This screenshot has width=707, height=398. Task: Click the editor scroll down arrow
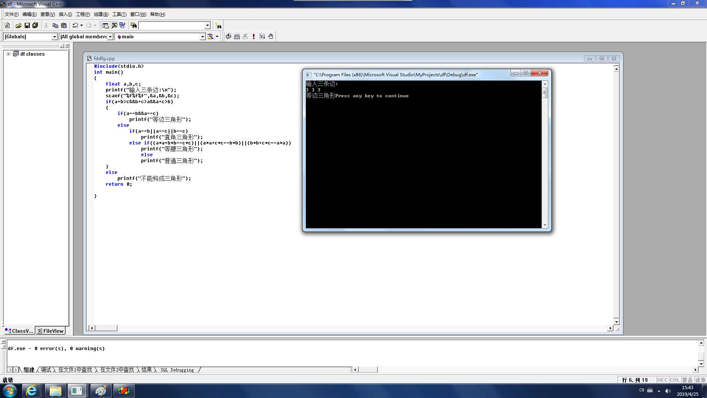616,322
